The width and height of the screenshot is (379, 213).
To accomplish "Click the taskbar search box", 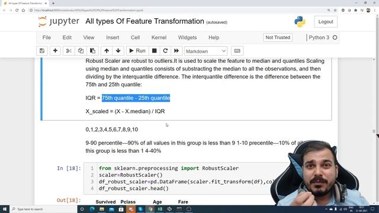I will point(43,209).
